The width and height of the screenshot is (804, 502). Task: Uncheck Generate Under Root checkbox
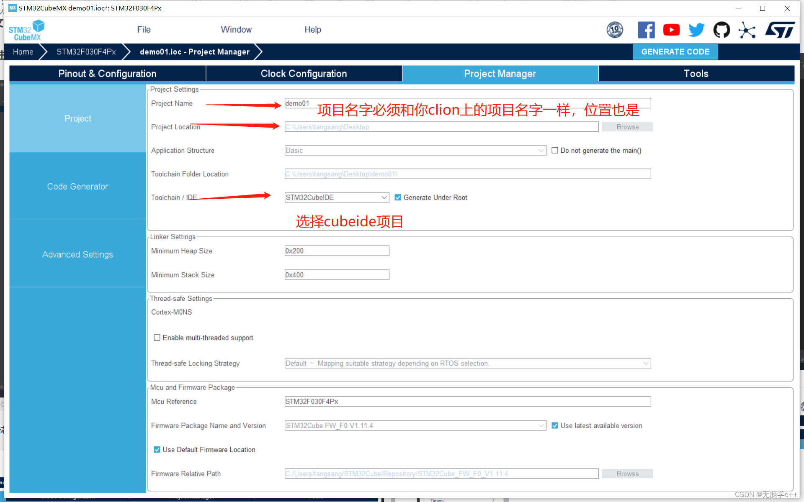(398, 197)
